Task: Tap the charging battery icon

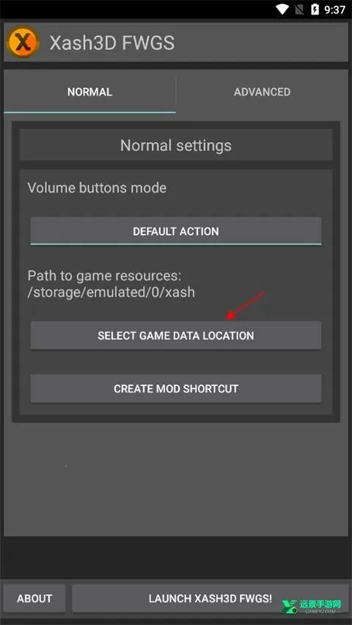Action: pyautogui.click(x=315, y=10)
